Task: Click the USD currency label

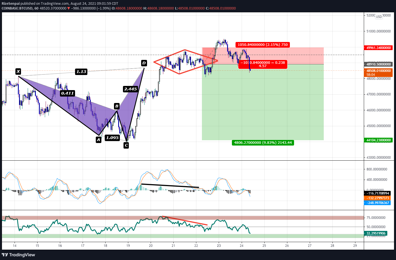Action: (379, 17)
